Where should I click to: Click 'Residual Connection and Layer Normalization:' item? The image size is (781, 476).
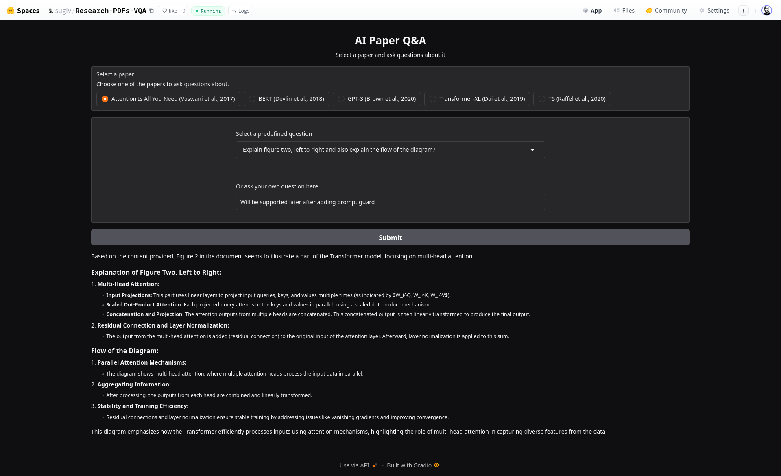(163, 325)
